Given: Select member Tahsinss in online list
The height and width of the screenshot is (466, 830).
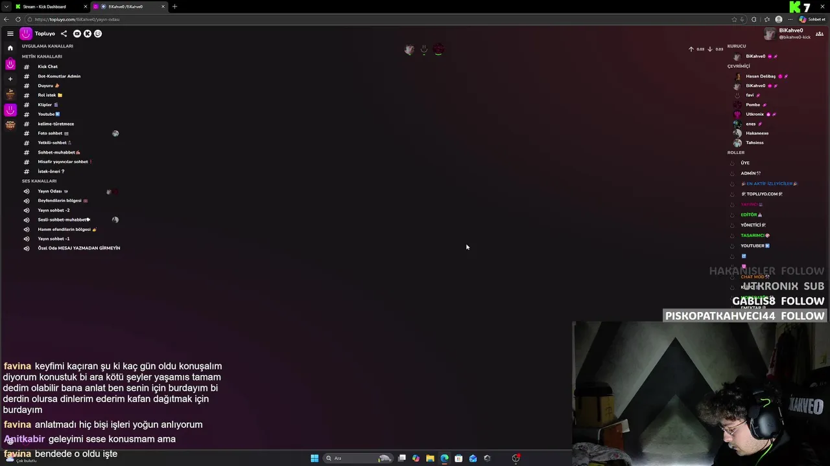Looking at the screenshot, I should 754,142.
